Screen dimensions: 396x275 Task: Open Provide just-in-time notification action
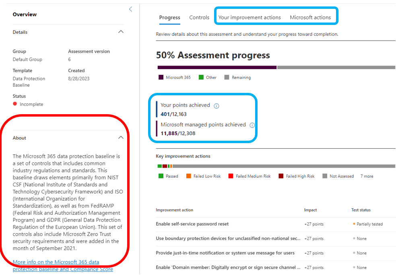click(225, 253)
